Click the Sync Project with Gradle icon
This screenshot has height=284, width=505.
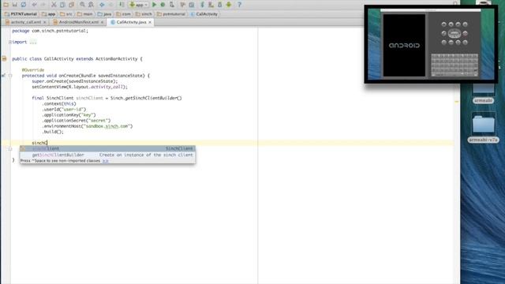(x=202, y=5)
